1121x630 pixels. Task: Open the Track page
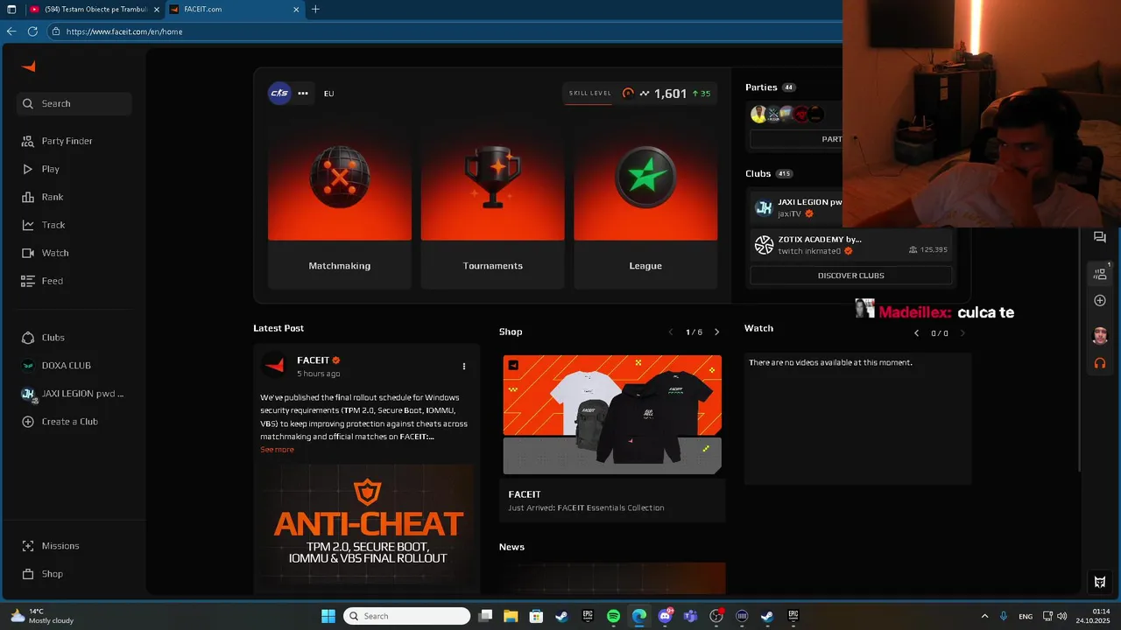(43, 225)
